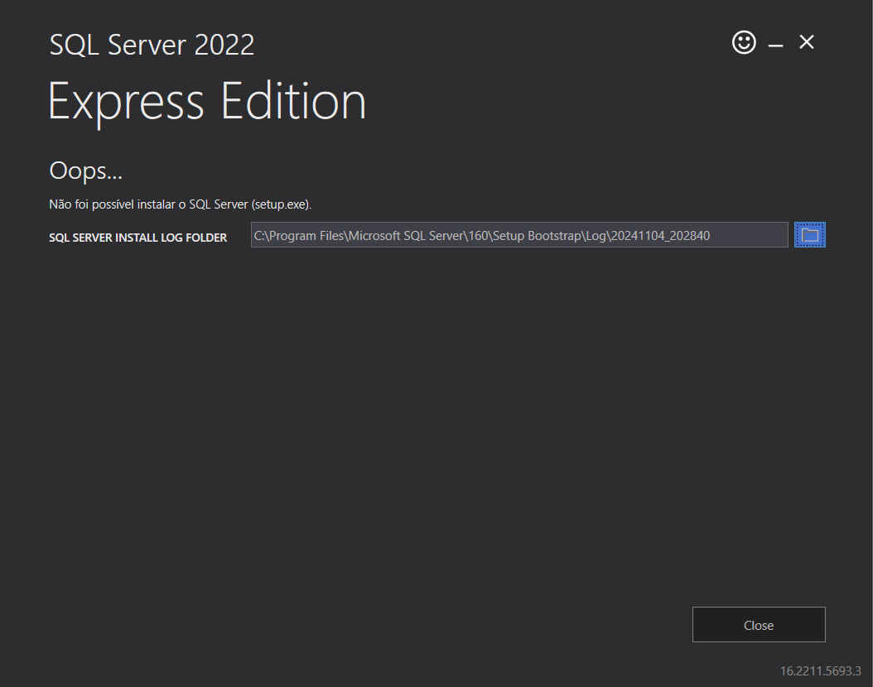Image resolution: width=873 pixels, height=687 pixels.
Task: Click the 'Não foi possível instalar' error message
Action: [x=181, y=204]
